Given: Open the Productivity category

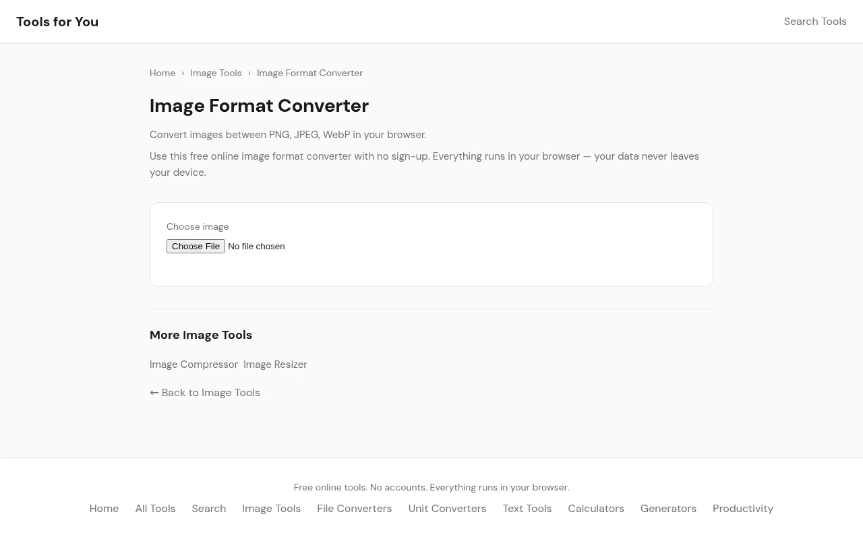Looking at the screenshot, I should pyautogui.click(x=742, y=509).
